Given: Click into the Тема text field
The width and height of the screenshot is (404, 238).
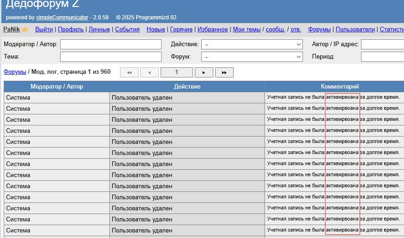Looking at the screenshot, I should [x=110, y=57].
